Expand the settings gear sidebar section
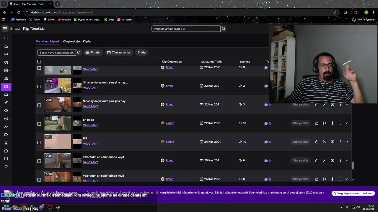The width and height of the screenshot is (378, 212). (x=6, y=111)
